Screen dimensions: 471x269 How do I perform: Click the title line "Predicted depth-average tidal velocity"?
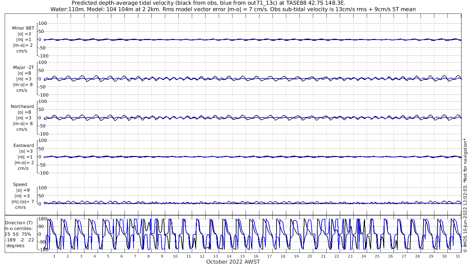coord(208,3)
